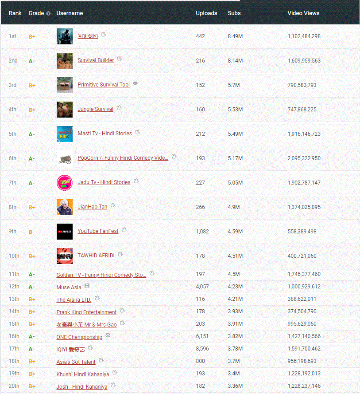This screenshot has height=394, width=360.
Task: Click category icon beside Khushi Hindi Kahaniya
Action: tap(115, 373)
